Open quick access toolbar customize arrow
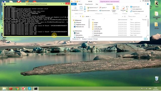The width and height of the screenshot is (161, 91). (79, 2)
